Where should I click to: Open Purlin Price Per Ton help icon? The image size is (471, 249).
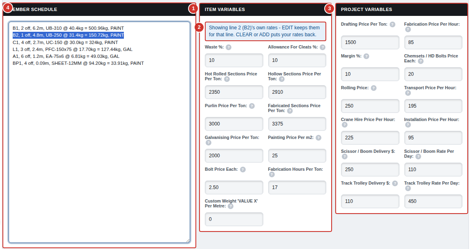coord(252,106)
